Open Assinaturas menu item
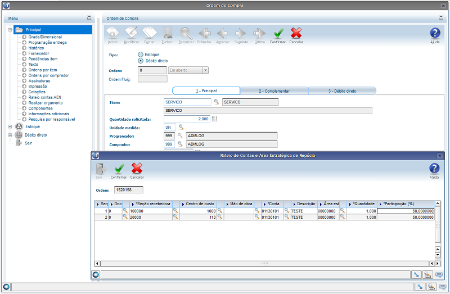Screen dimensions: 450x294 [x=39, y=81]
